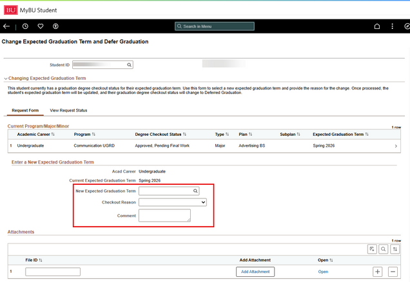Click the attachments grid find icon
The height and width of the screenshot is (282, 410).
pyautogui.click(x=384, y=249)
